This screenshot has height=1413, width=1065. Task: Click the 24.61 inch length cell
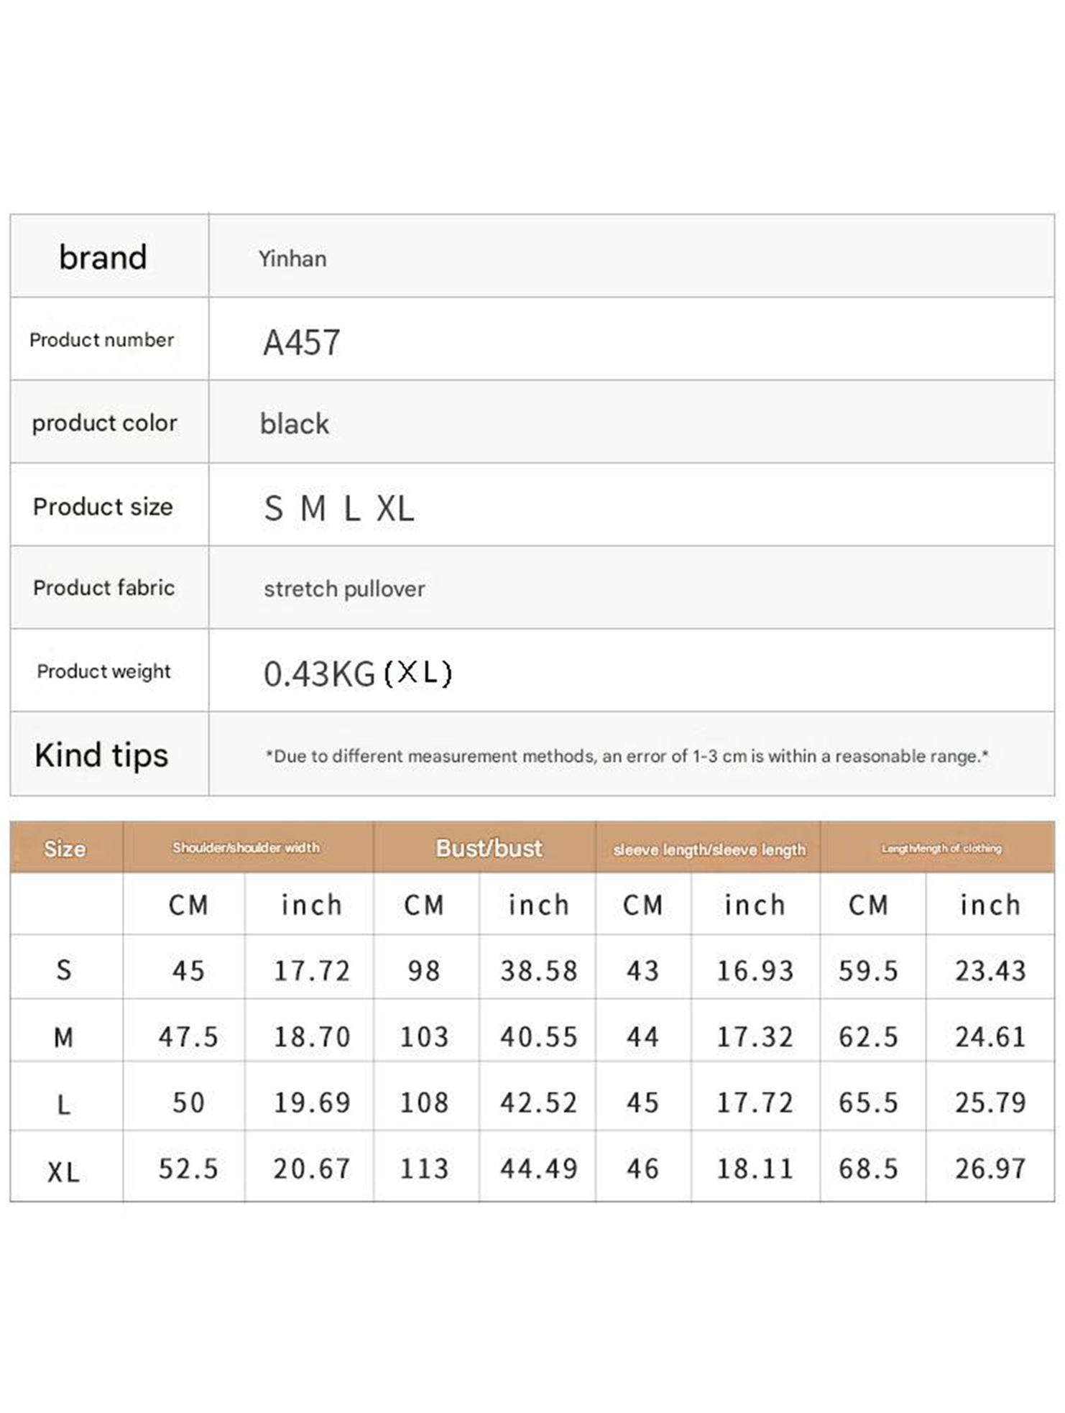(x=990, y=1037)
